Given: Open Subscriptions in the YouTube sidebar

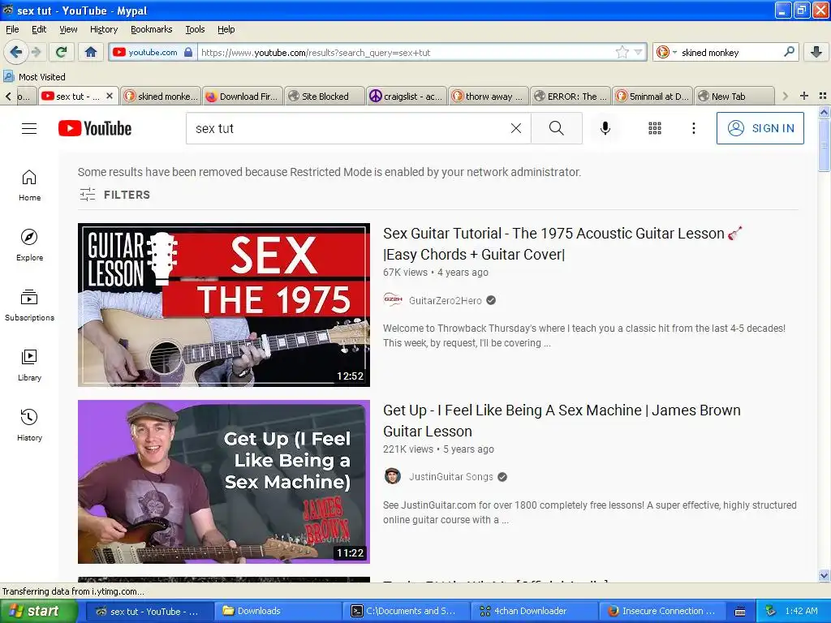Looking at the screenshot, I should pos(29,306).
